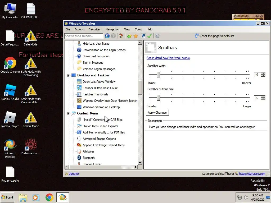
Task: Go to Home page icon in toolbar
Action: [121, 36]
